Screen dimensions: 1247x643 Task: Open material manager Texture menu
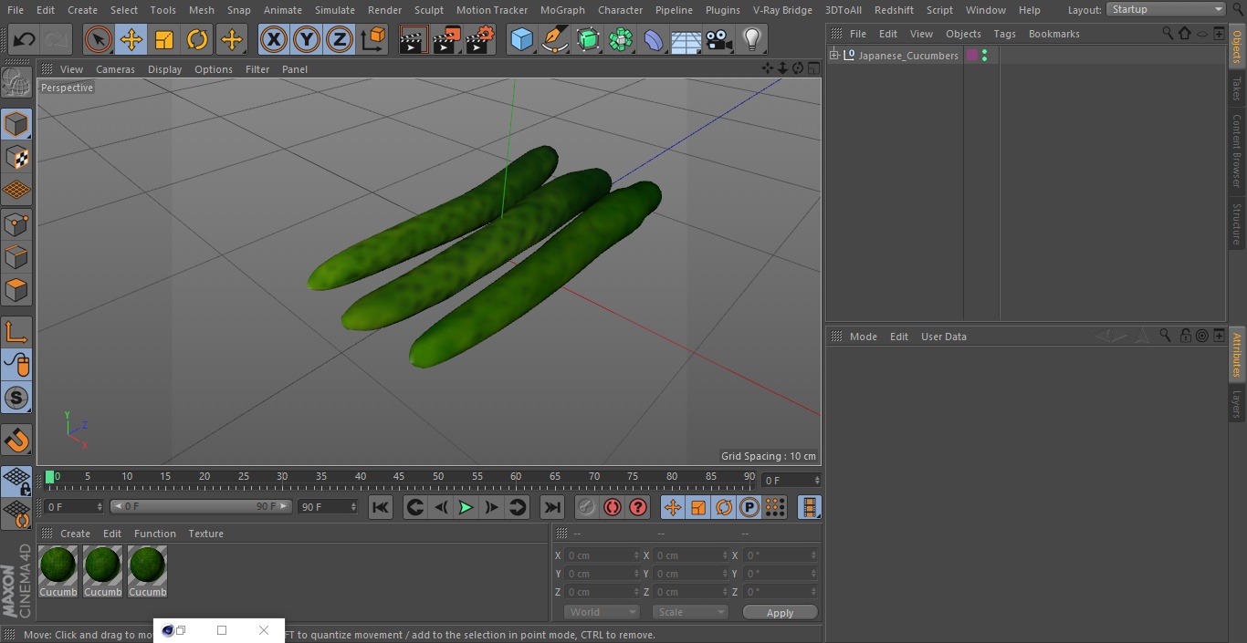coord(205,534)
